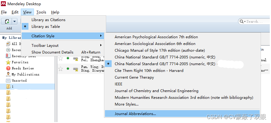Image resolution: width=271 pixels, height=123 pixels.
Task: Open the Favorites collection
Action: coord(20,62)
